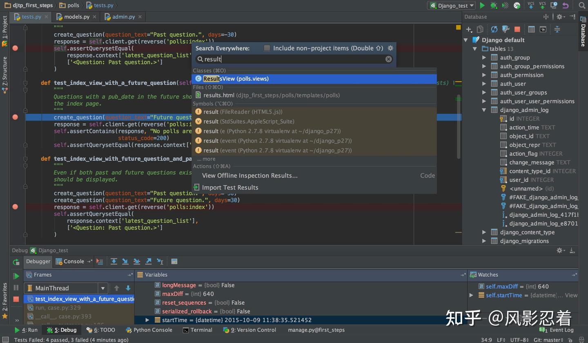
Task: Open a SQL console from the Database toolbar
Action: coord(543,29)
